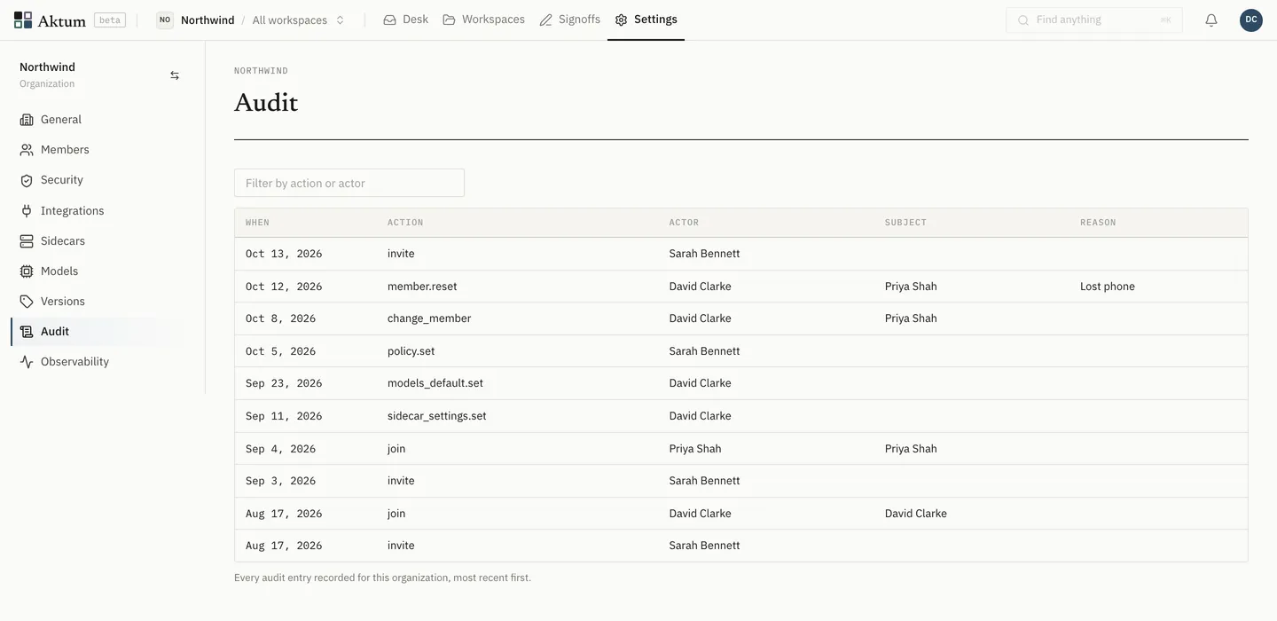The width and height of the screenshot is (1277, 621).
Task: Click the Signoffs pen icon
Action: (545, 20)
